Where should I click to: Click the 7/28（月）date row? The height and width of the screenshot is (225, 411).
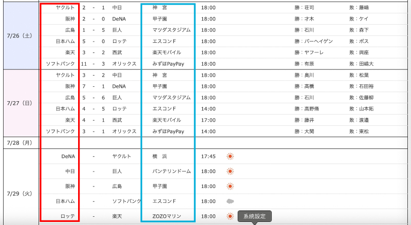point(20,142)
